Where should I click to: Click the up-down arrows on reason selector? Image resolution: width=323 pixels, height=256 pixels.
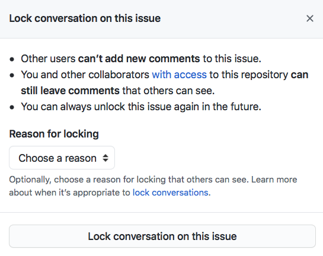click(105, 158)
